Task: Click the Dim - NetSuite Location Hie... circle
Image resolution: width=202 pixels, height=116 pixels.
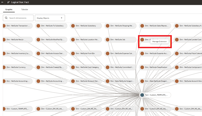Action: pyautogui.click(x=73, y=39)
